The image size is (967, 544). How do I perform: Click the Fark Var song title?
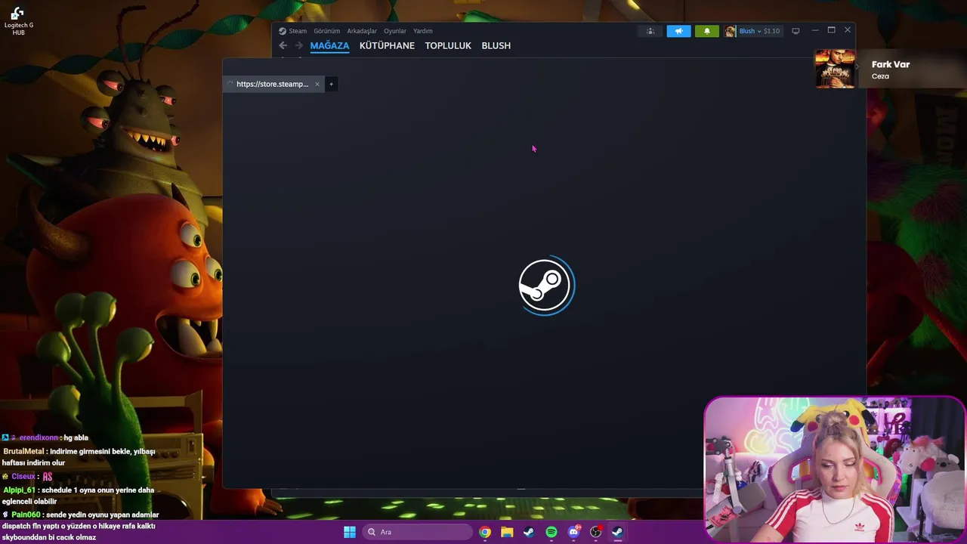[891, 64]
